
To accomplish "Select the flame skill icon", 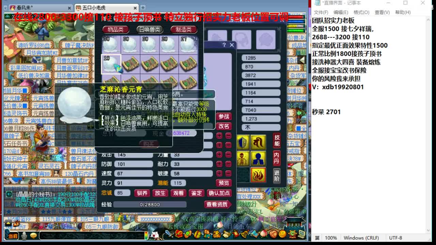I will (259, 175).
